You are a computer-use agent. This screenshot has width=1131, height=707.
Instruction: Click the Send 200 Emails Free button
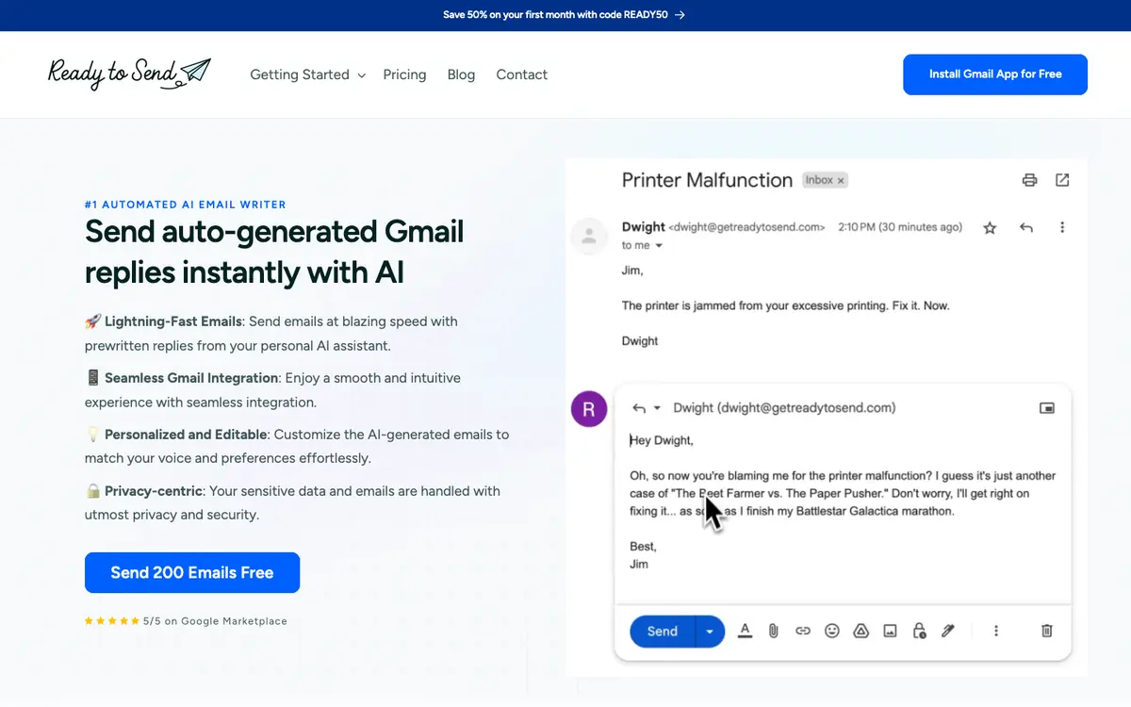point(192,572)
